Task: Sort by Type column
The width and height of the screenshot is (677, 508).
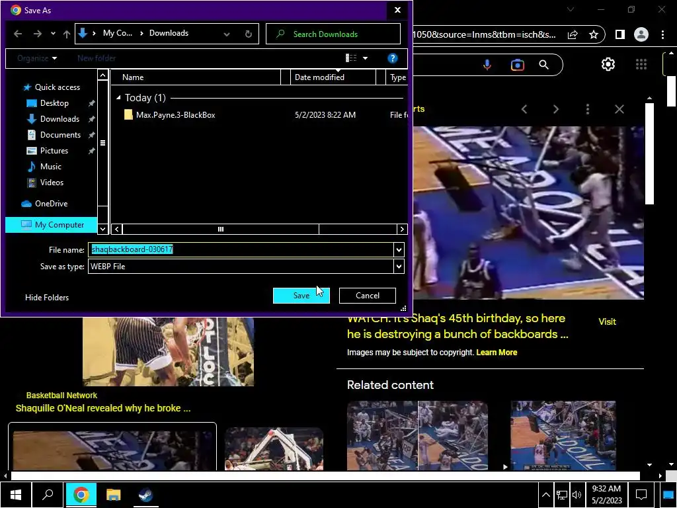Action: [397, 77]
